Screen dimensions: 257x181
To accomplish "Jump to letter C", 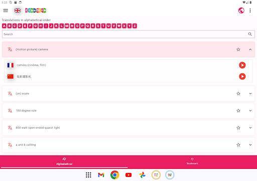I will pyautogui.click(x=15, y=26).
